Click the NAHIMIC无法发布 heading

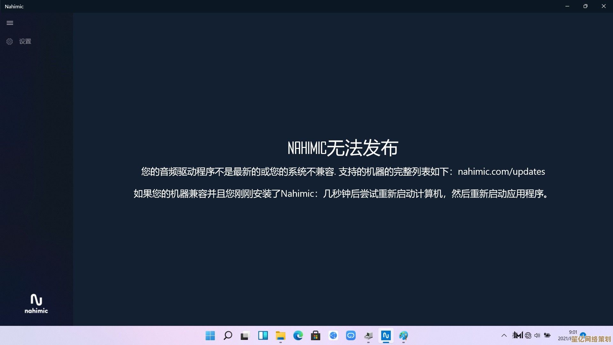coord(343,148)
